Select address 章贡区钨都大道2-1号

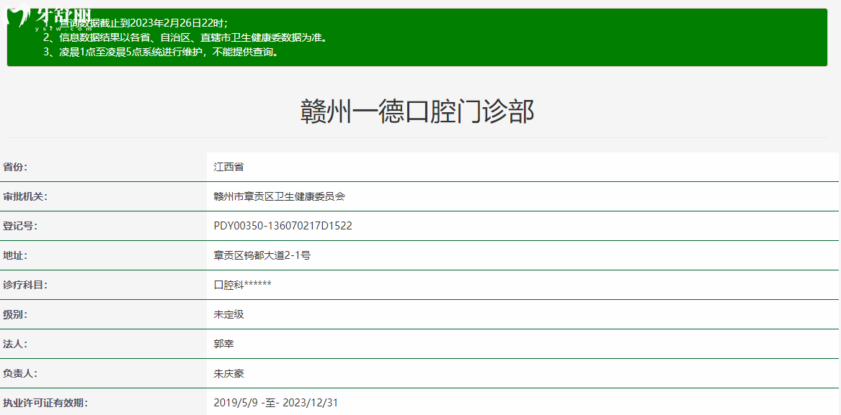pyautogui.click(x=262, y=255)
